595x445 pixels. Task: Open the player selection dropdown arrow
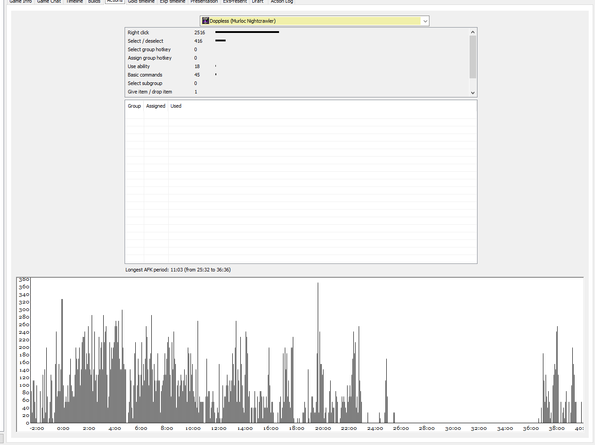click(x=425, y=21)
